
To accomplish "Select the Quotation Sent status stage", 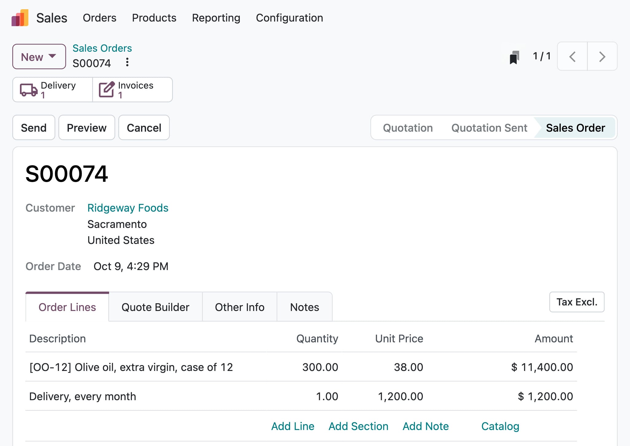I will (489, 128).
